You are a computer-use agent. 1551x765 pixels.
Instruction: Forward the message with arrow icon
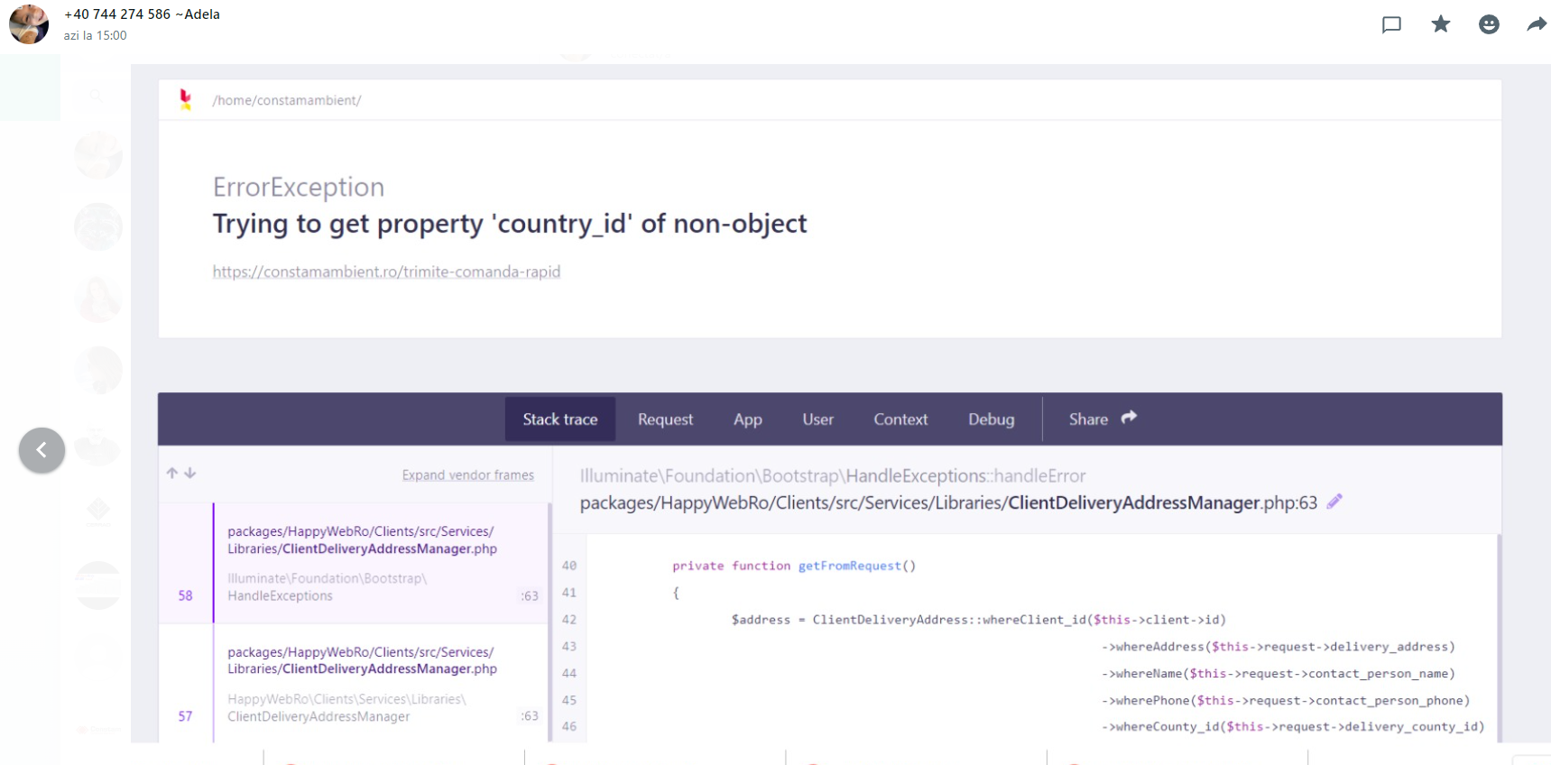(x=1537, y=24)
